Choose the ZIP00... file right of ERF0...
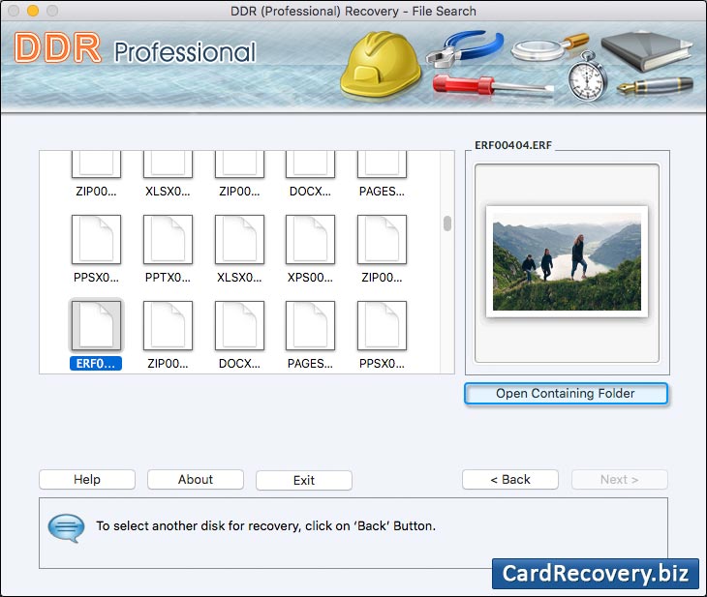Image resolution: width=707 pixels, height=597 pixels. [168, 326]
